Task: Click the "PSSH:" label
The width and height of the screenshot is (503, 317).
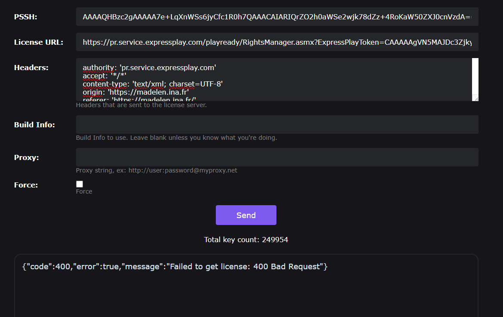Action: (26, 17)
